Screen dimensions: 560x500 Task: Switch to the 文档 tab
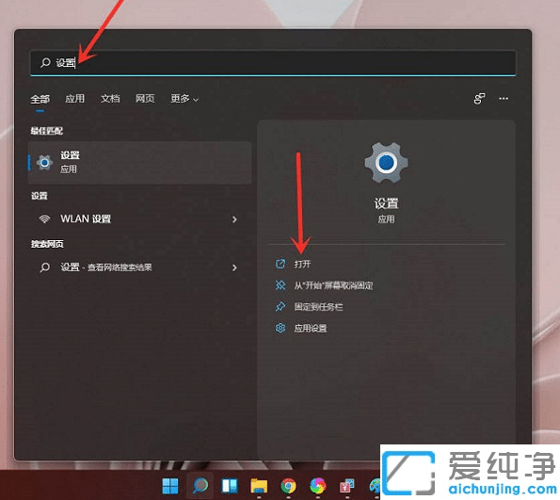point(110,98)
